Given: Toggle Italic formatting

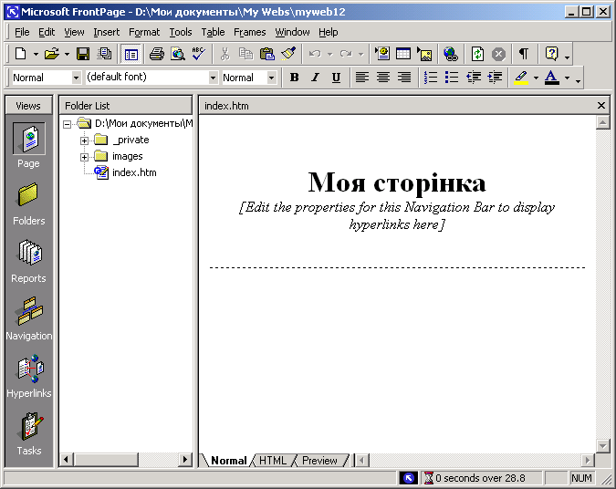Looking at the screenshot, I should point(315,78).
